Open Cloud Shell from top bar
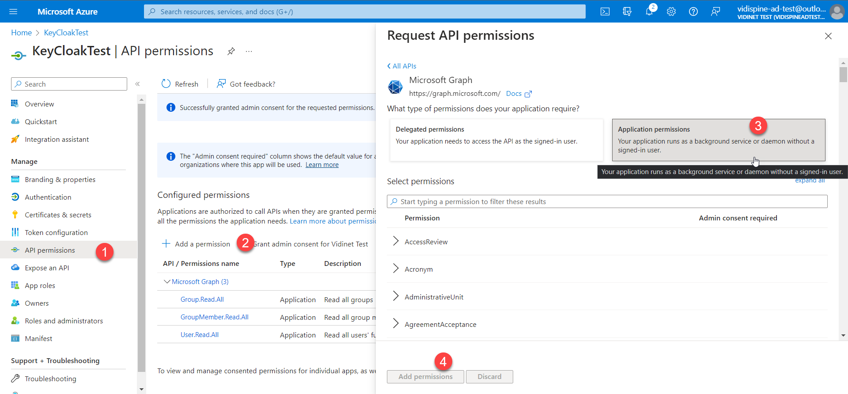 [605, 11]
